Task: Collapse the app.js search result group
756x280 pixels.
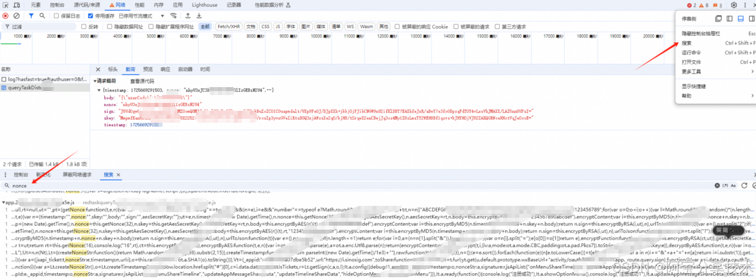Action: pos(3,201)
